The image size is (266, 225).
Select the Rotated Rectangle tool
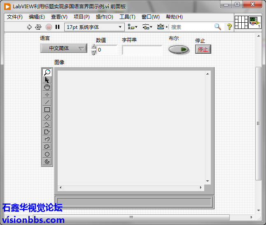click(47, 117)
